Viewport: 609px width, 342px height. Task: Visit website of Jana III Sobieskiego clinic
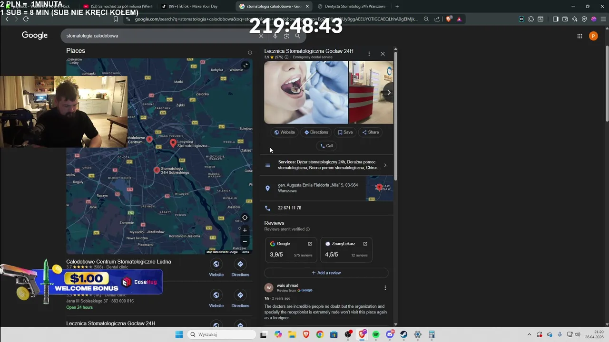(216, 299)
